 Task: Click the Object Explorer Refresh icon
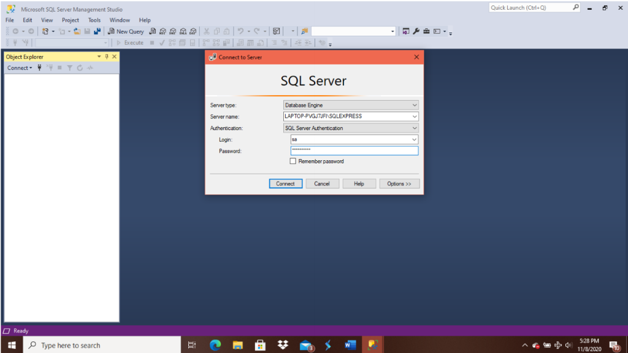(80, 68)
